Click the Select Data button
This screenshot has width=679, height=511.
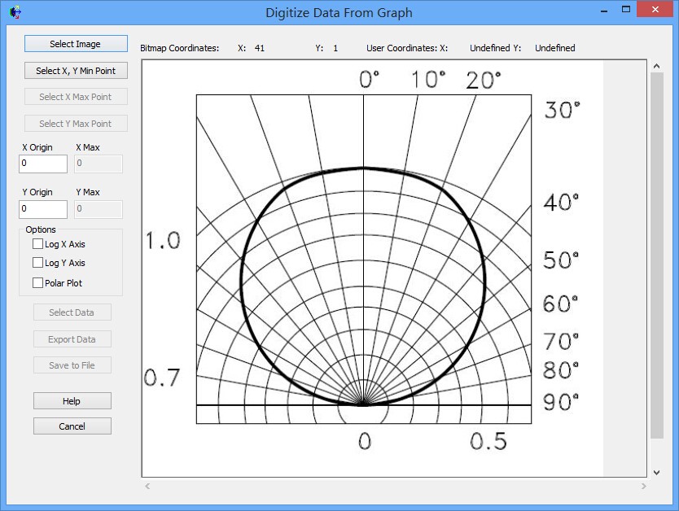click(72, 312)
